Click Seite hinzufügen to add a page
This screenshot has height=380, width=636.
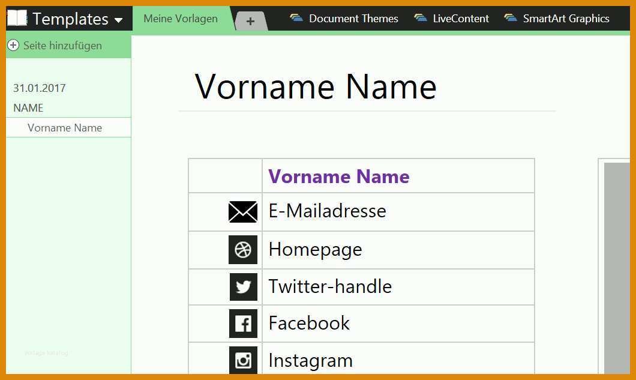(62, 46)
